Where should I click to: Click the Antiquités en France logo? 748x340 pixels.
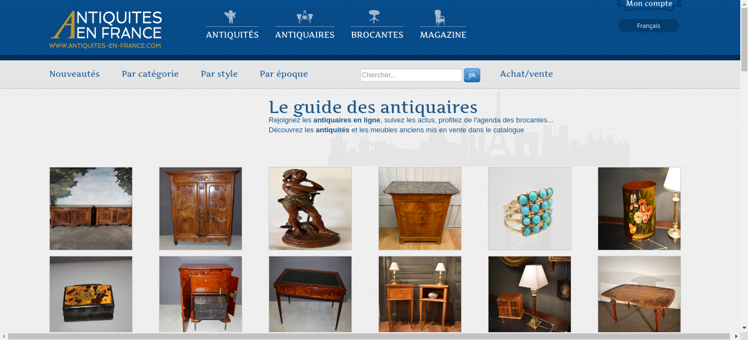click(x=106, y=30)
